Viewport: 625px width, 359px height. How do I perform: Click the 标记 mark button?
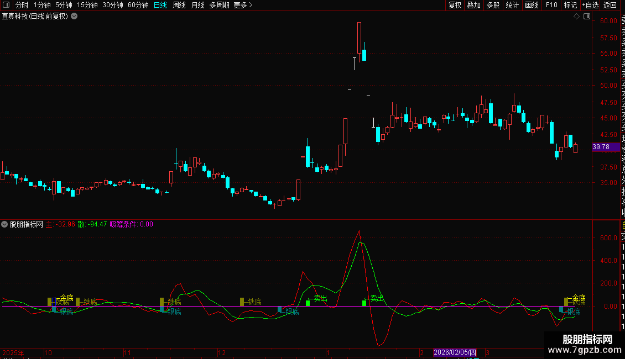(570, 5)
